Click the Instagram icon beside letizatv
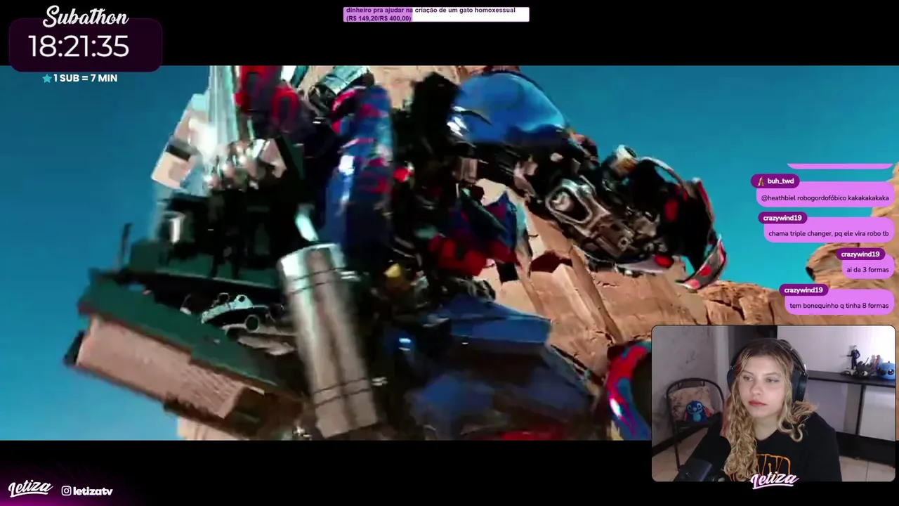899x506 pixels. point(66,491)
